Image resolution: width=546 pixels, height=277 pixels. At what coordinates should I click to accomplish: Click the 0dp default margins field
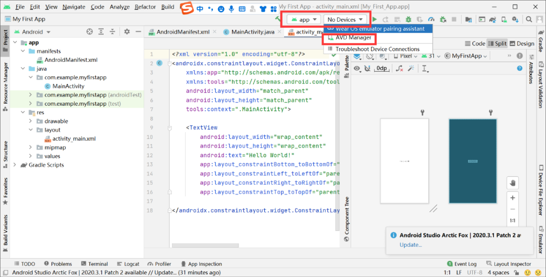[382, 69]
